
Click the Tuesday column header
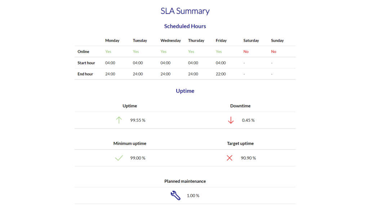tap(140, 40)
